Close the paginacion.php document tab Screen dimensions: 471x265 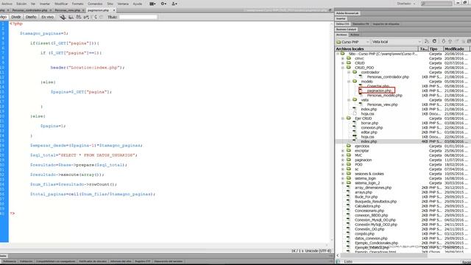[114, 10]
